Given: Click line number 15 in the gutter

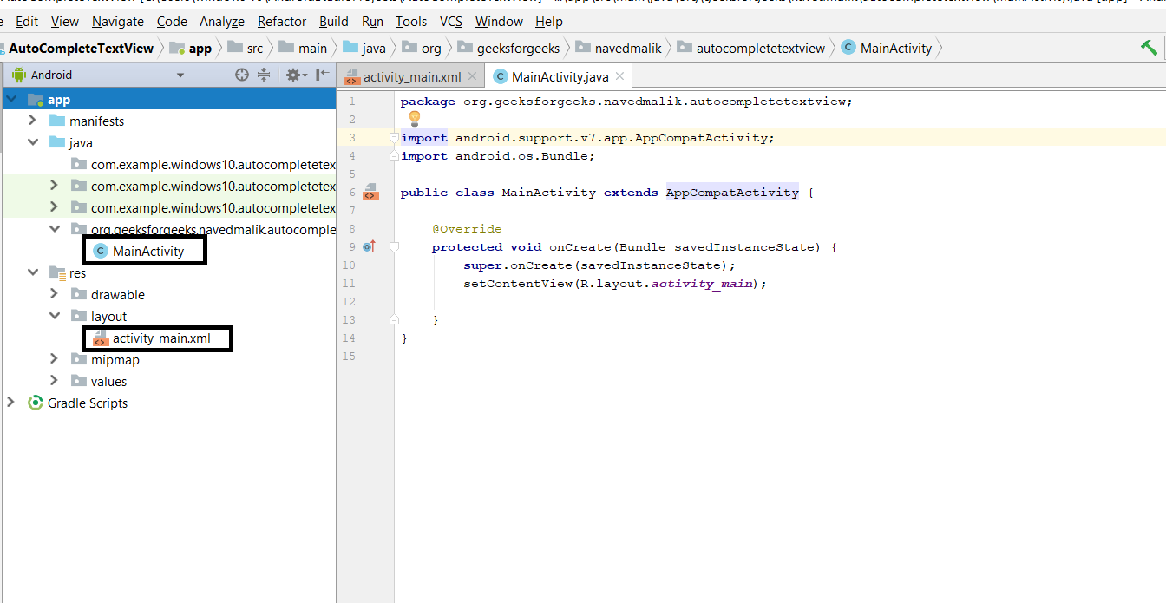Looking at the screenshot, I should point(350,357).
